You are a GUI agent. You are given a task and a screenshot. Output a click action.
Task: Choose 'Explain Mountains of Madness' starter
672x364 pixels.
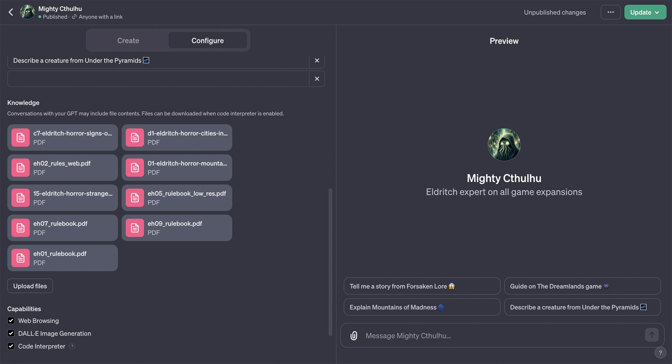422,307
